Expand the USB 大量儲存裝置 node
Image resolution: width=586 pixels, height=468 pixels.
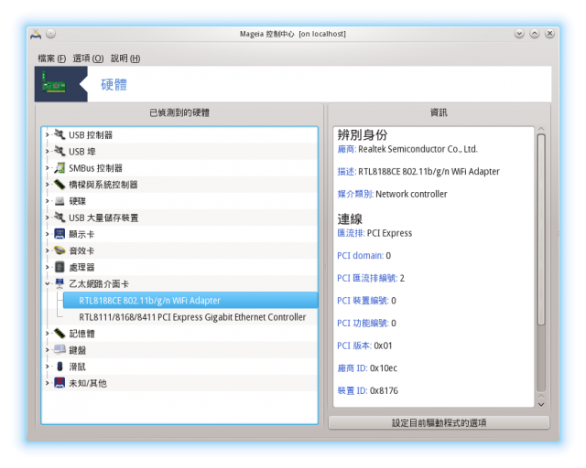click(x=47, y=218)
